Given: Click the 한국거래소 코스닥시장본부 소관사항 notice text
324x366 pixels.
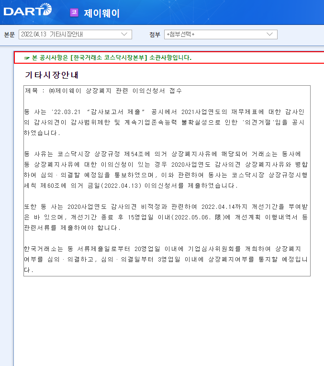Looking at the screenshot, I should click(112, 57).
